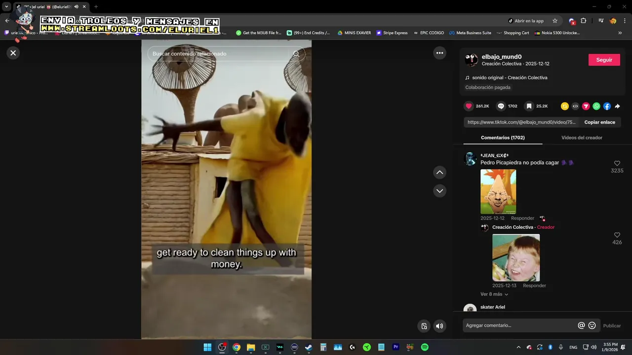
Task: Open the Colaboración pagada label
Action: pyautogui.click(x=488, y=87)
